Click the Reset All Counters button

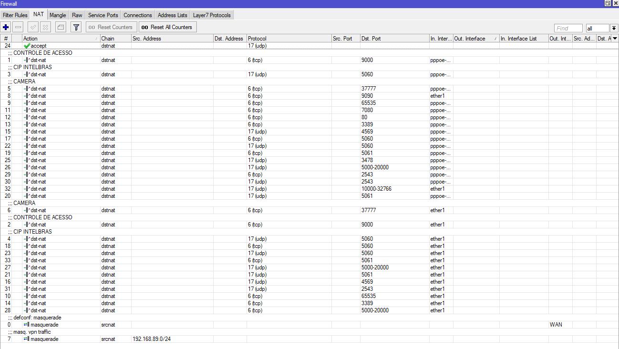[167, 27]
